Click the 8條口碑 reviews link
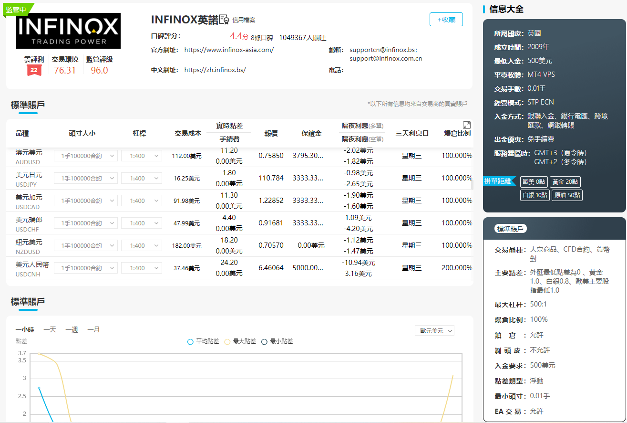The width and height of the screenshot is (627, 423). coord(262,38)
